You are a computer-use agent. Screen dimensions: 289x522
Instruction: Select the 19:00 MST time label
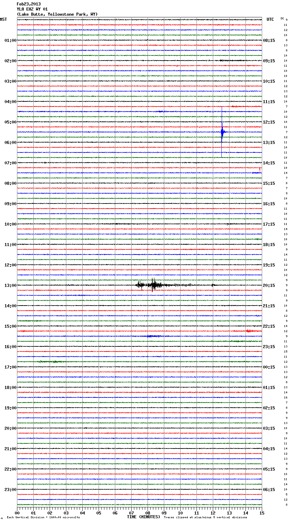click(x=11, y=408)
